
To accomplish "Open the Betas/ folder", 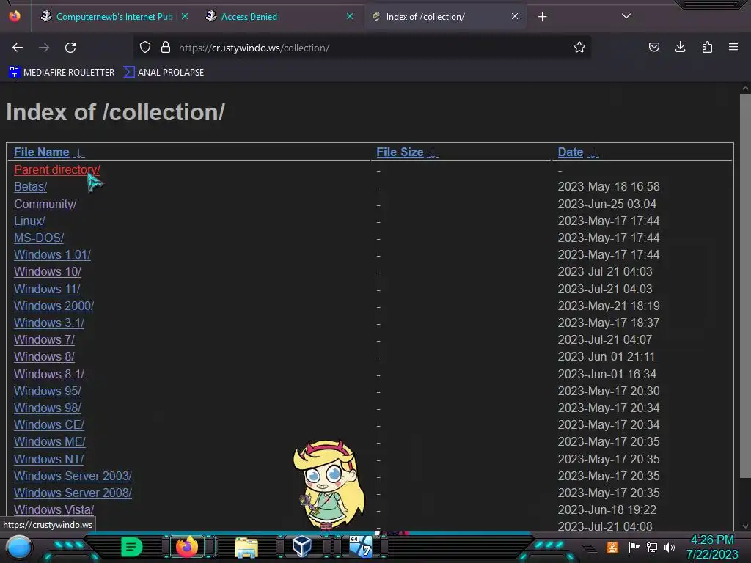I will click(30, 186).
